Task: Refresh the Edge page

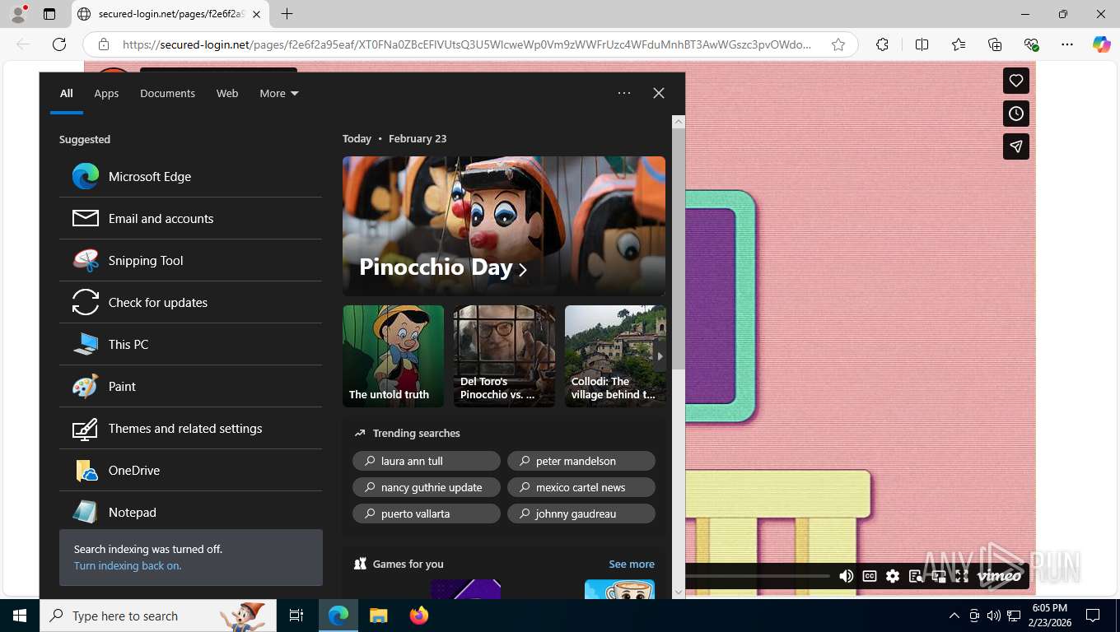Action: tap(59, 44)
